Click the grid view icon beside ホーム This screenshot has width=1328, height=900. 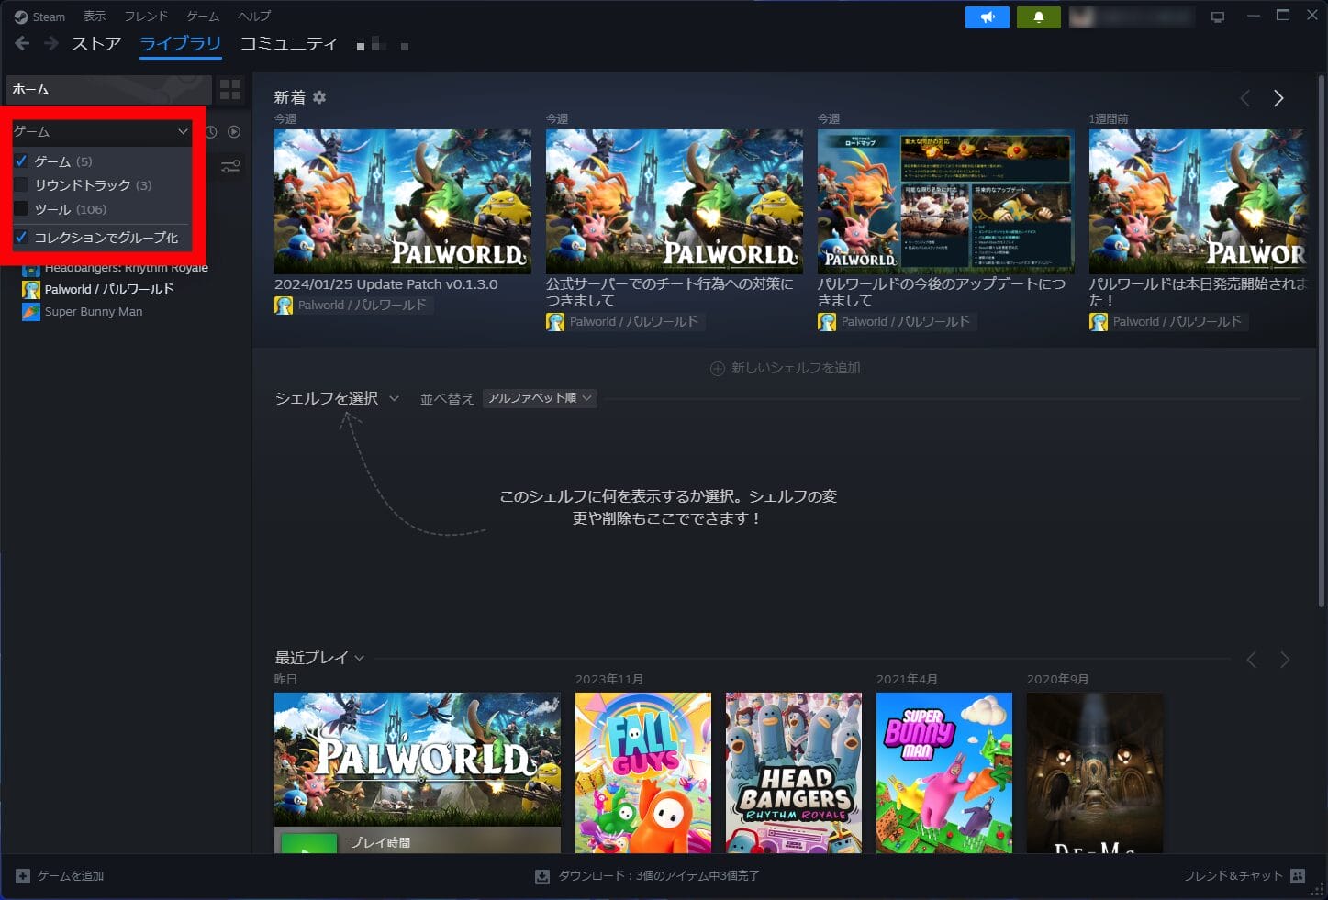pyautogui.click(x=229, y=89)
